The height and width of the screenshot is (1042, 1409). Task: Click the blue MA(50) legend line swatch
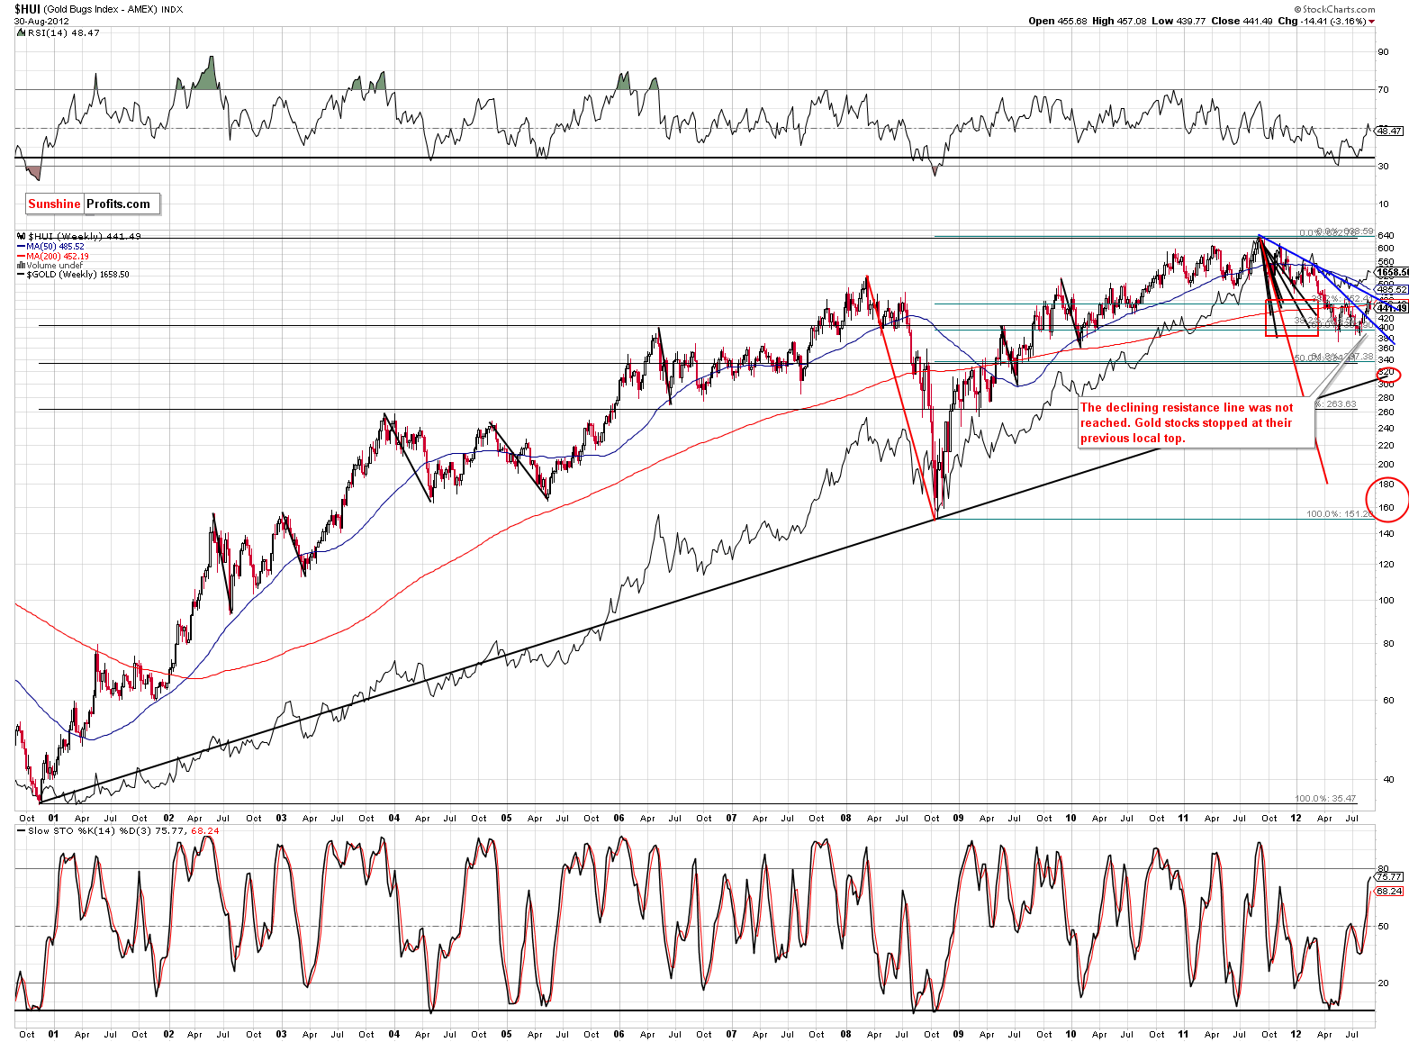click(x=21, y=246)
